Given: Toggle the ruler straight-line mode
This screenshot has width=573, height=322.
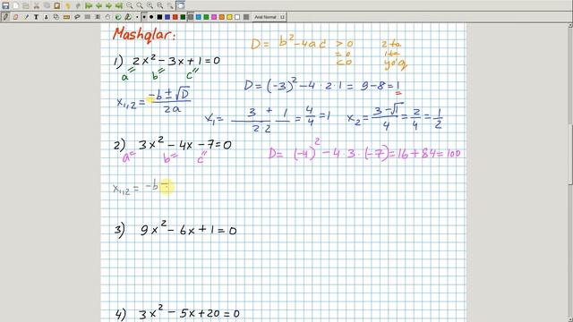Looking at the screenshot, I should (66, 17).
